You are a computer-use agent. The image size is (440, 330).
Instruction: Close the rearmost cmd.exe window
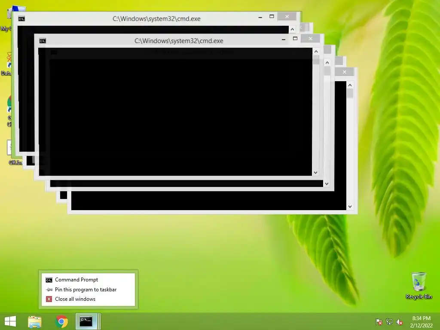(287, 17)
